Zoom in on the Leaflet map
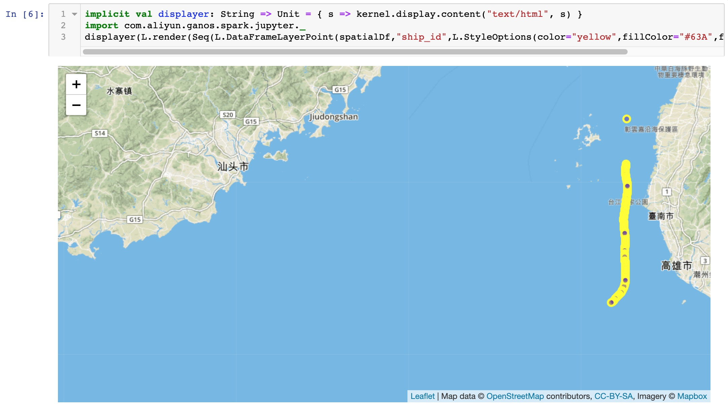This screenshot has width=728, height=407. coord(76,84)
